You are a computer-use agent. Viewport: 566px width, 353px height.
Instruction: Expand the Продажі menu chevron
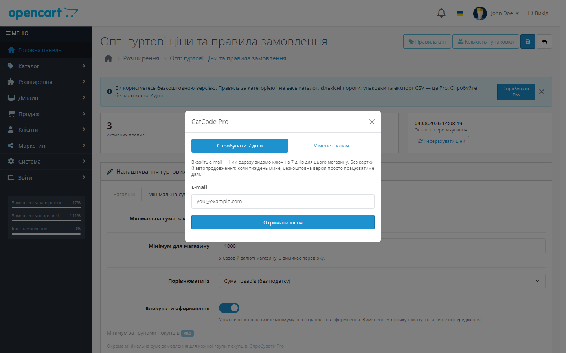coord(84,114)
